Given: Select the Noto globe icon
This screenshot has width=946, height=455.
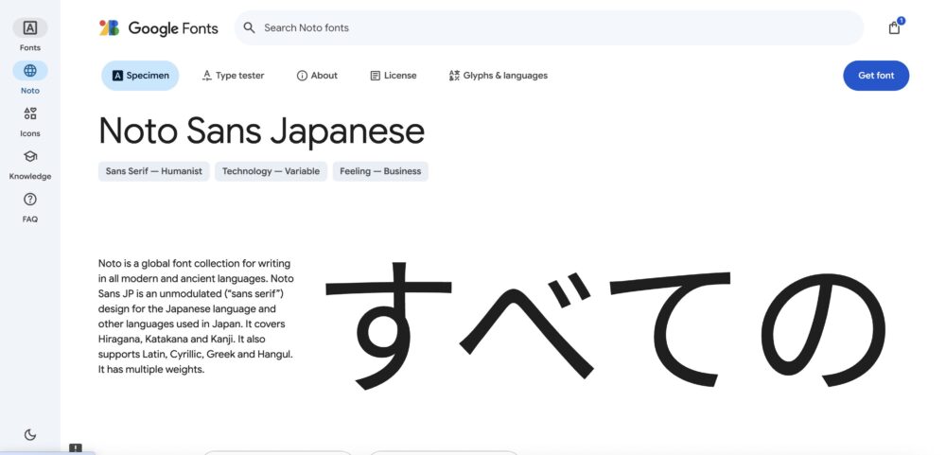Looking at the screenshot, I should click(x=30, y=71).
